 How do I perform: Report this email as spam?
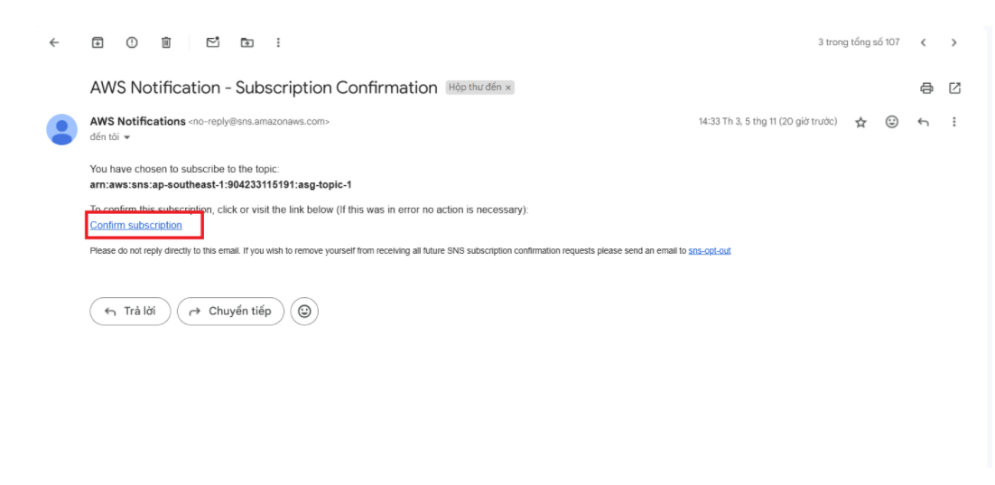[131, 42]
